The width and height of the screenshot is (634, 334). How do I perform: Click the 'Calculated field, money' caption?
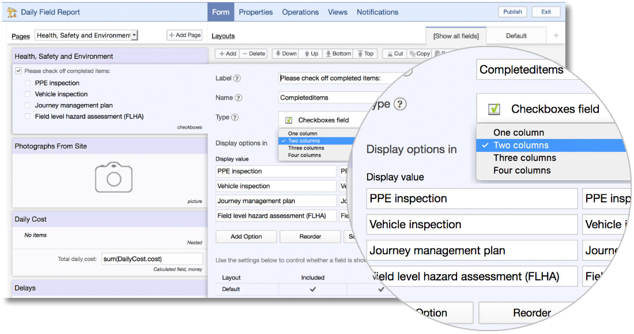pos(178,270)
